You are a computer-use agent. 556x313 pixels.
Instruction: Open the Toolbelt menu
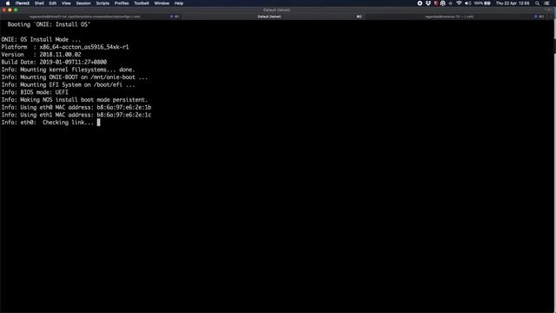[x=142, y=3]
